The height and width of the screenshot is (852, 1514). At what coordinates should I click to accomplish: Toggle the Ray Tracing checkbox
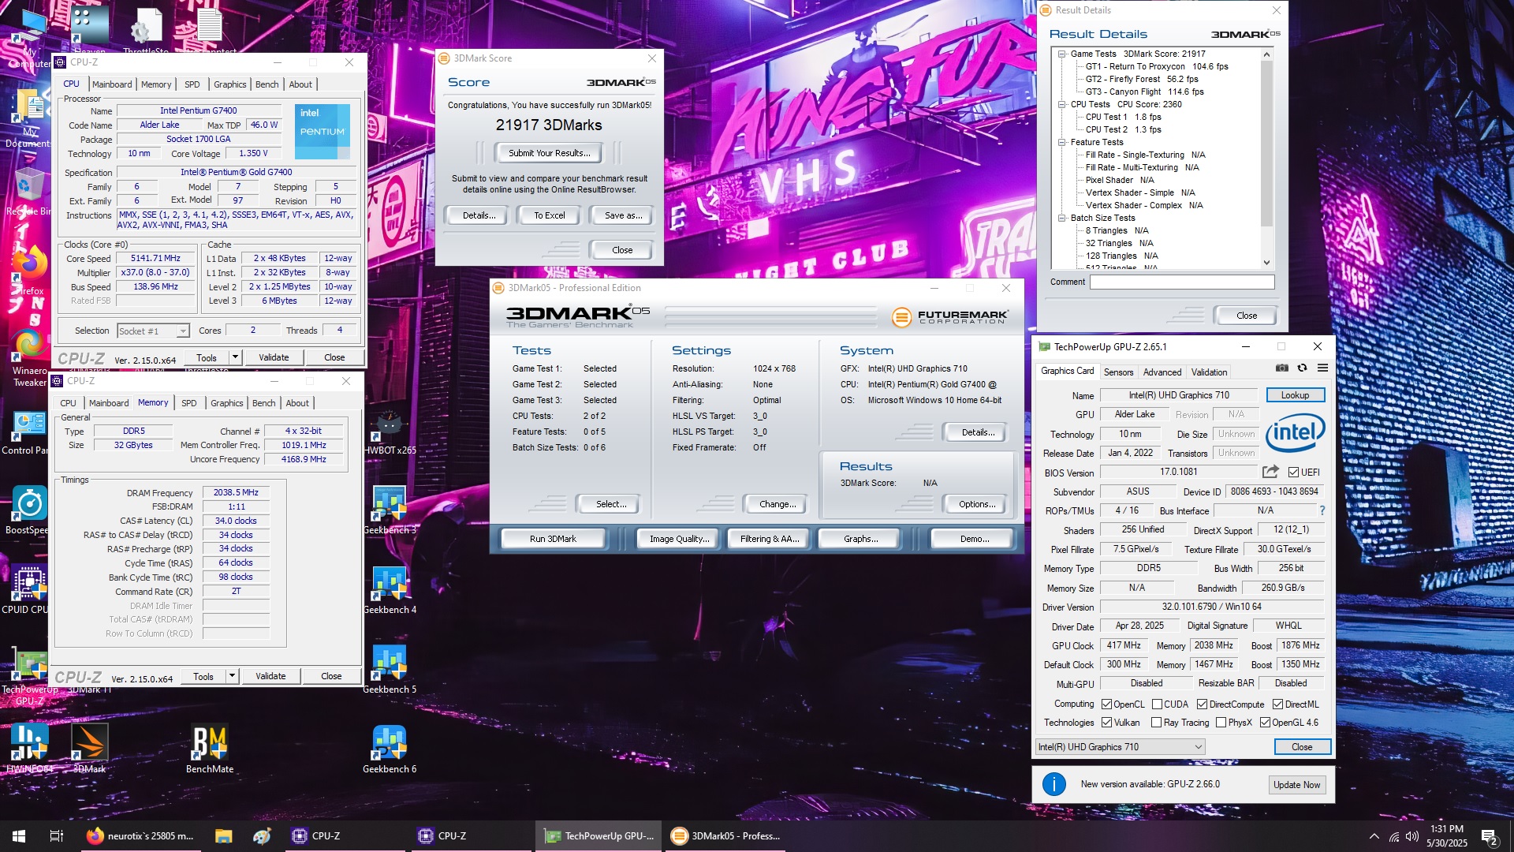(1156, 723)
